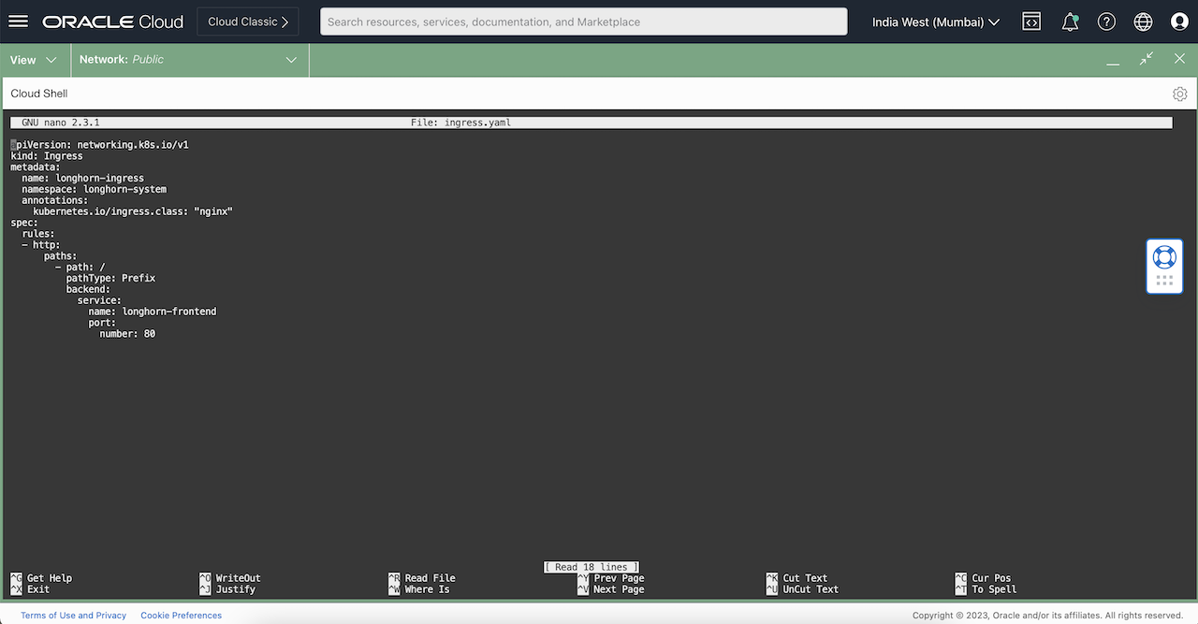The height and width of the screenshot is (624, 1198).
Task: Click the Cloud Shell title label
Action: (39, 94)
